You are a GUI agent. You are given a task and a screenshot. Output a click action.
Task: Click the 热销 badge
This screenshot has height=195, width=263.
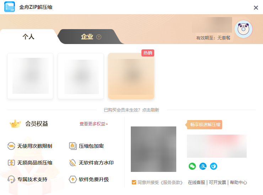click(148, 53)
